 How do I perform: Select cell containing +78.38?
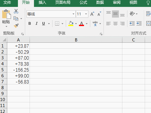(x=18, y=64)
